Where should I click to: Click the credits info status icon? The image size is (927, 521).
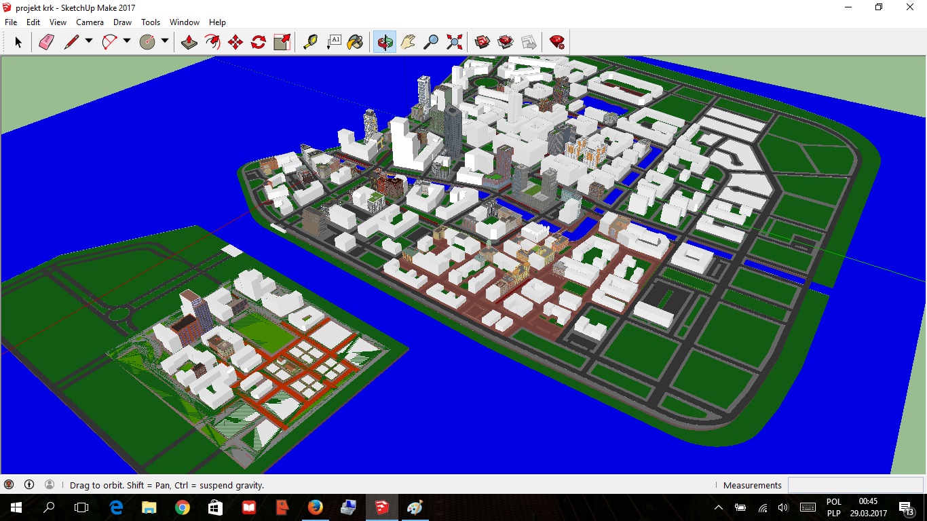pos(29,485)
